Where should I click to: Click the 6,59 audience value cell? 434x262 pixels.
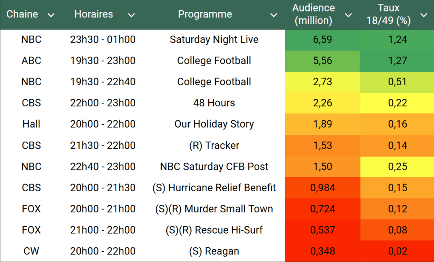pos(322,40)
